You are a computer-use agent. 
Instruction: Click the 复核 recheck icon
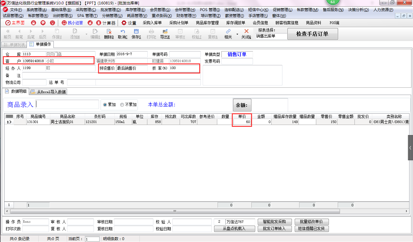[213, 34]
